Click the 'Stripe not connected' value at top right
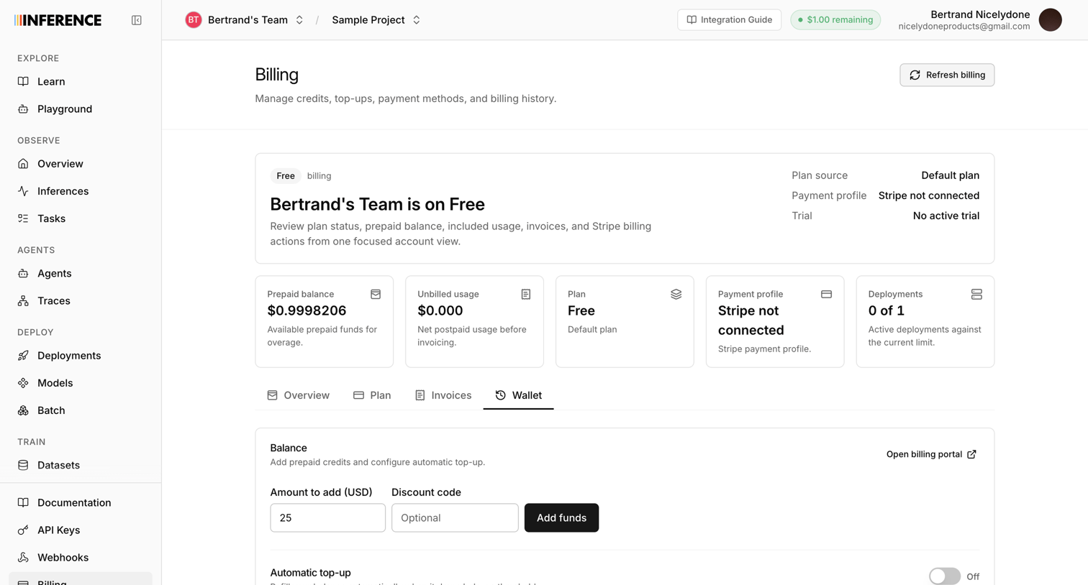This screenshot has height=585, width=1088. 928,195
